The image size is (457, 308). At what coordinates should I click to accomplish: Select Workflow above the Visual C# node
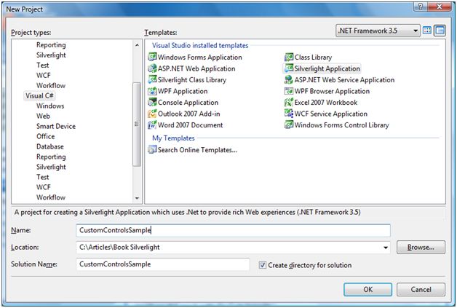[51, 85]
